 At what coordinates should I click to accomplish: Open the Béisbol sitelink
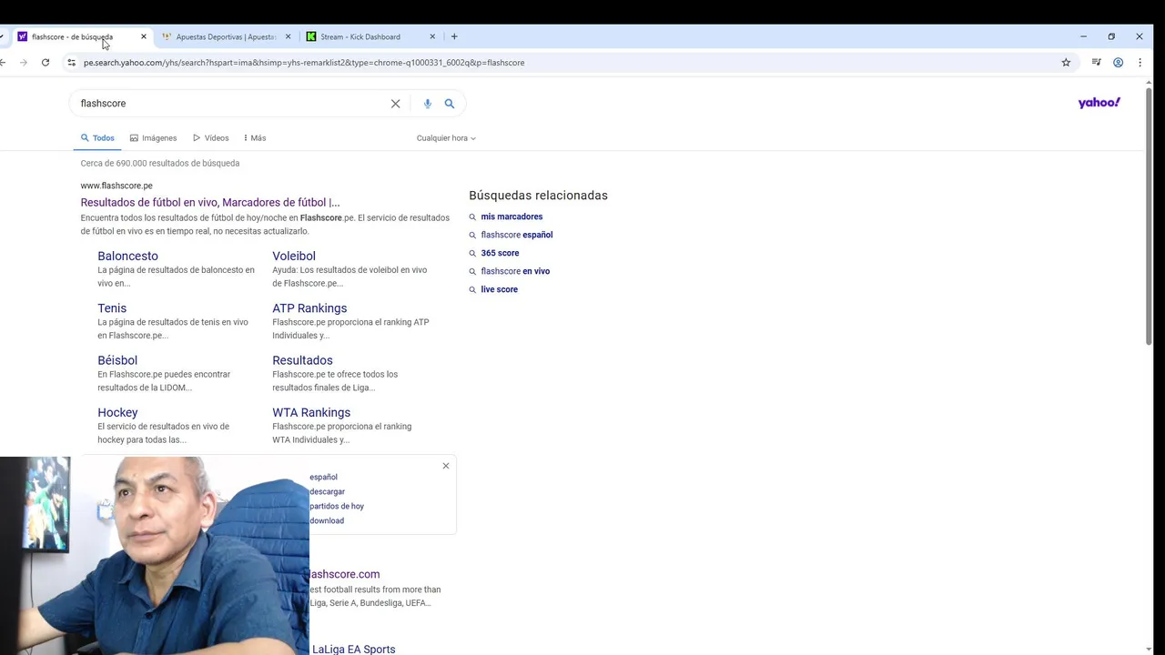117,360
